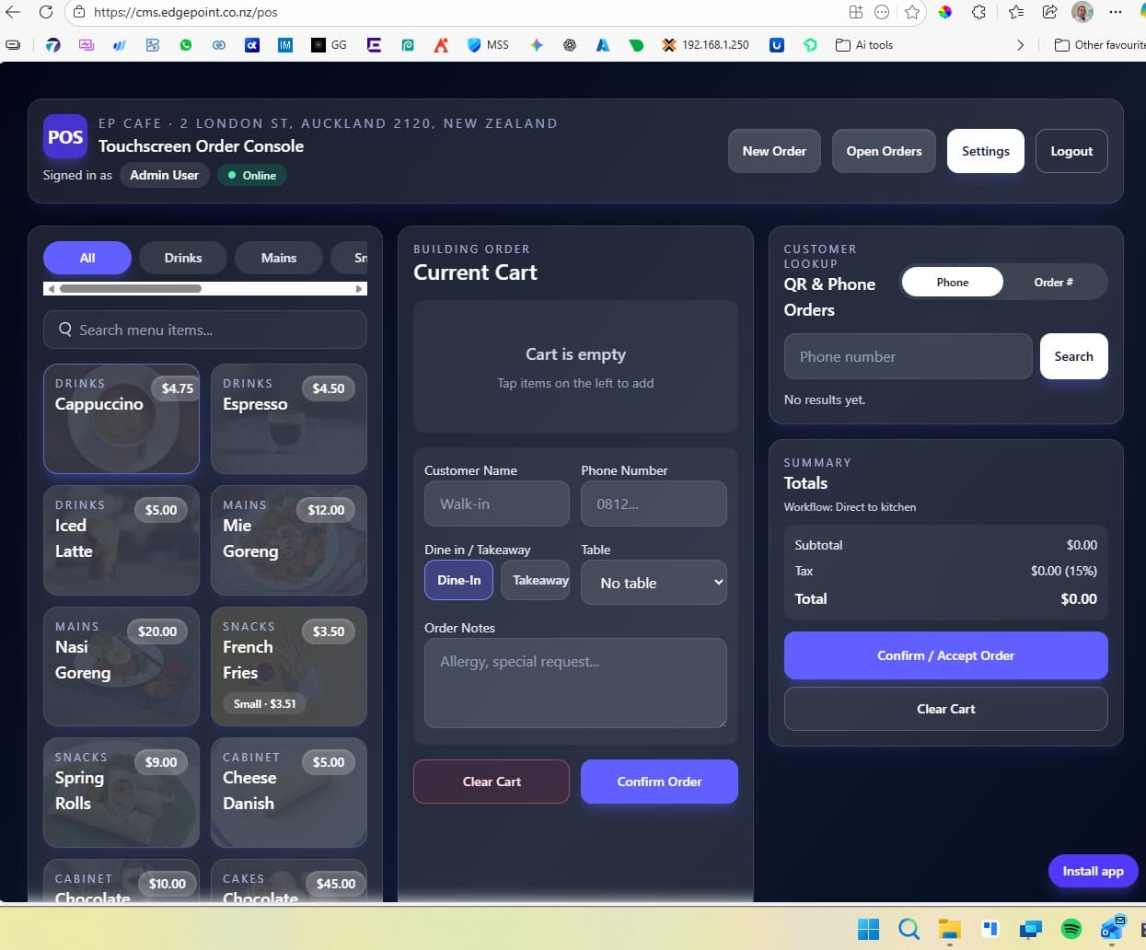Open the browser profile avatar
Image resolution: width=1146 pixels, height=950 pixels.
(1082, 12)
